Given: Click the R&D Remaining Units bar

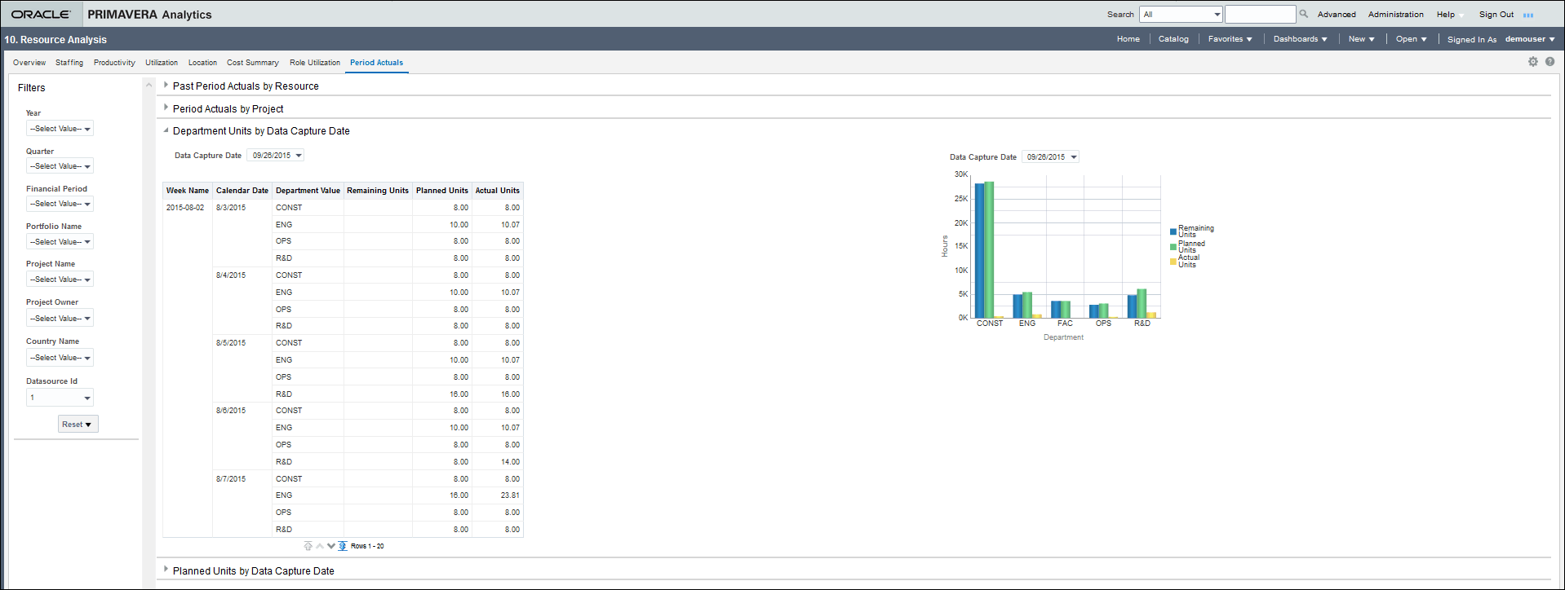Looking at the screenshot, I should coord(1133,306).
